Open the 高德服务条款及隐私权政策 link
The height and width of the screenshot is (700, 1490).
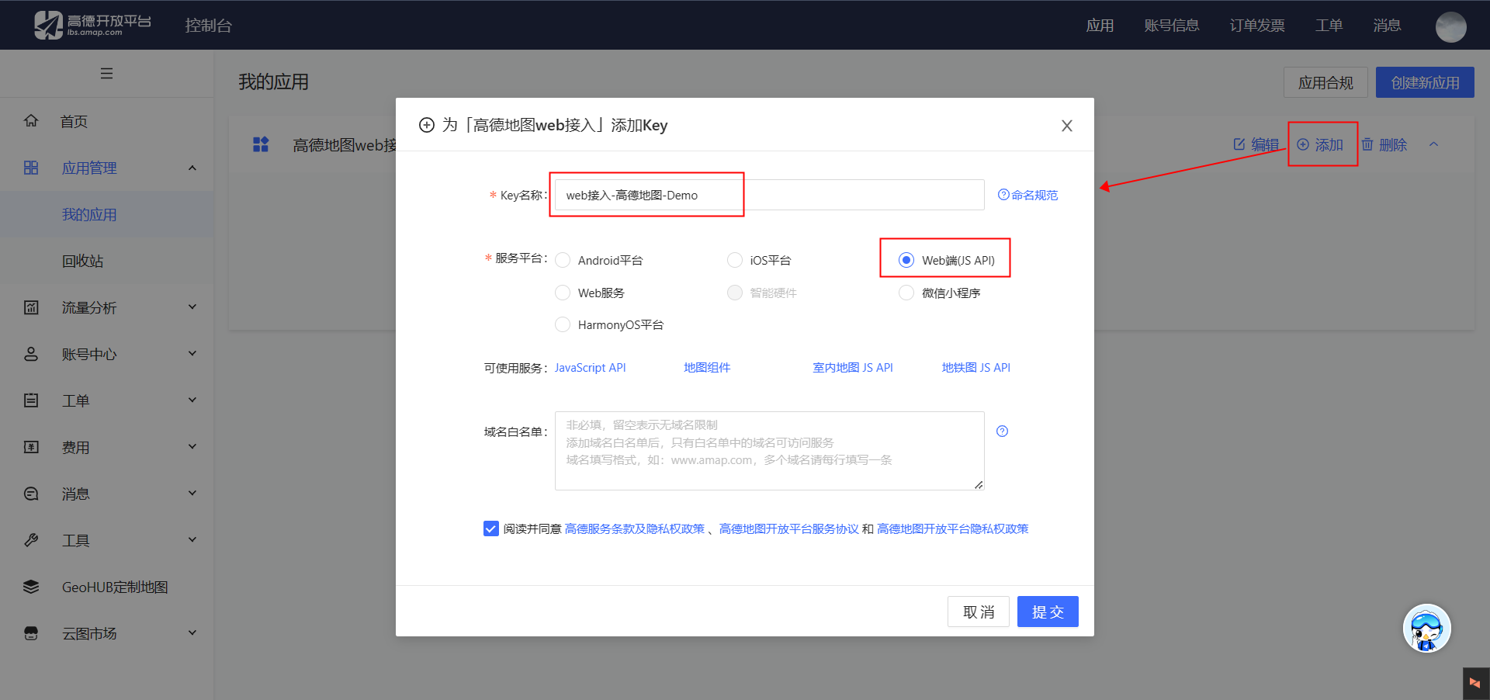[x=635, y=528]
